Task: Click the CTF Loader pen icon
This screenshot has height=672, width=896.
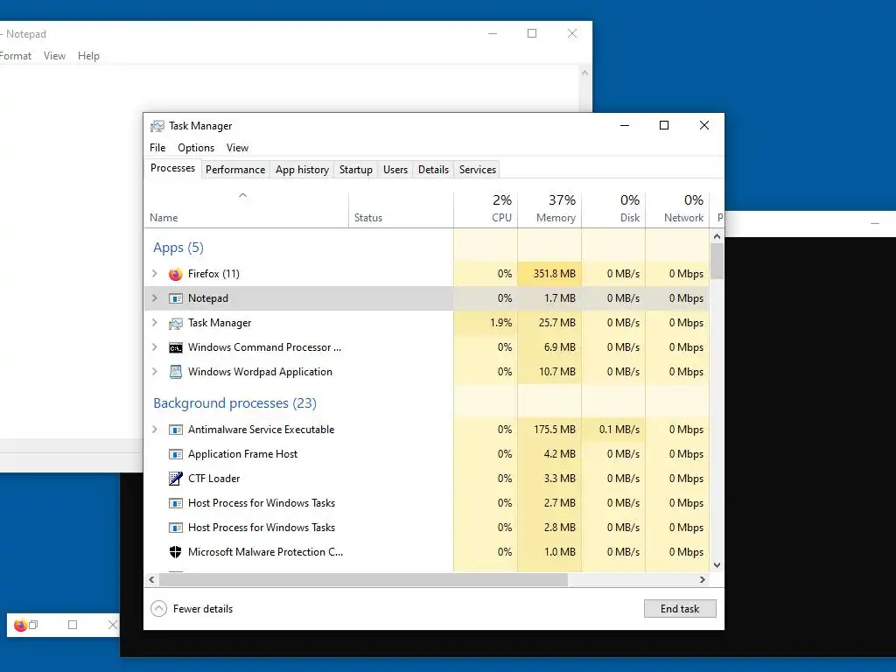Action: (x=175, y=479)
